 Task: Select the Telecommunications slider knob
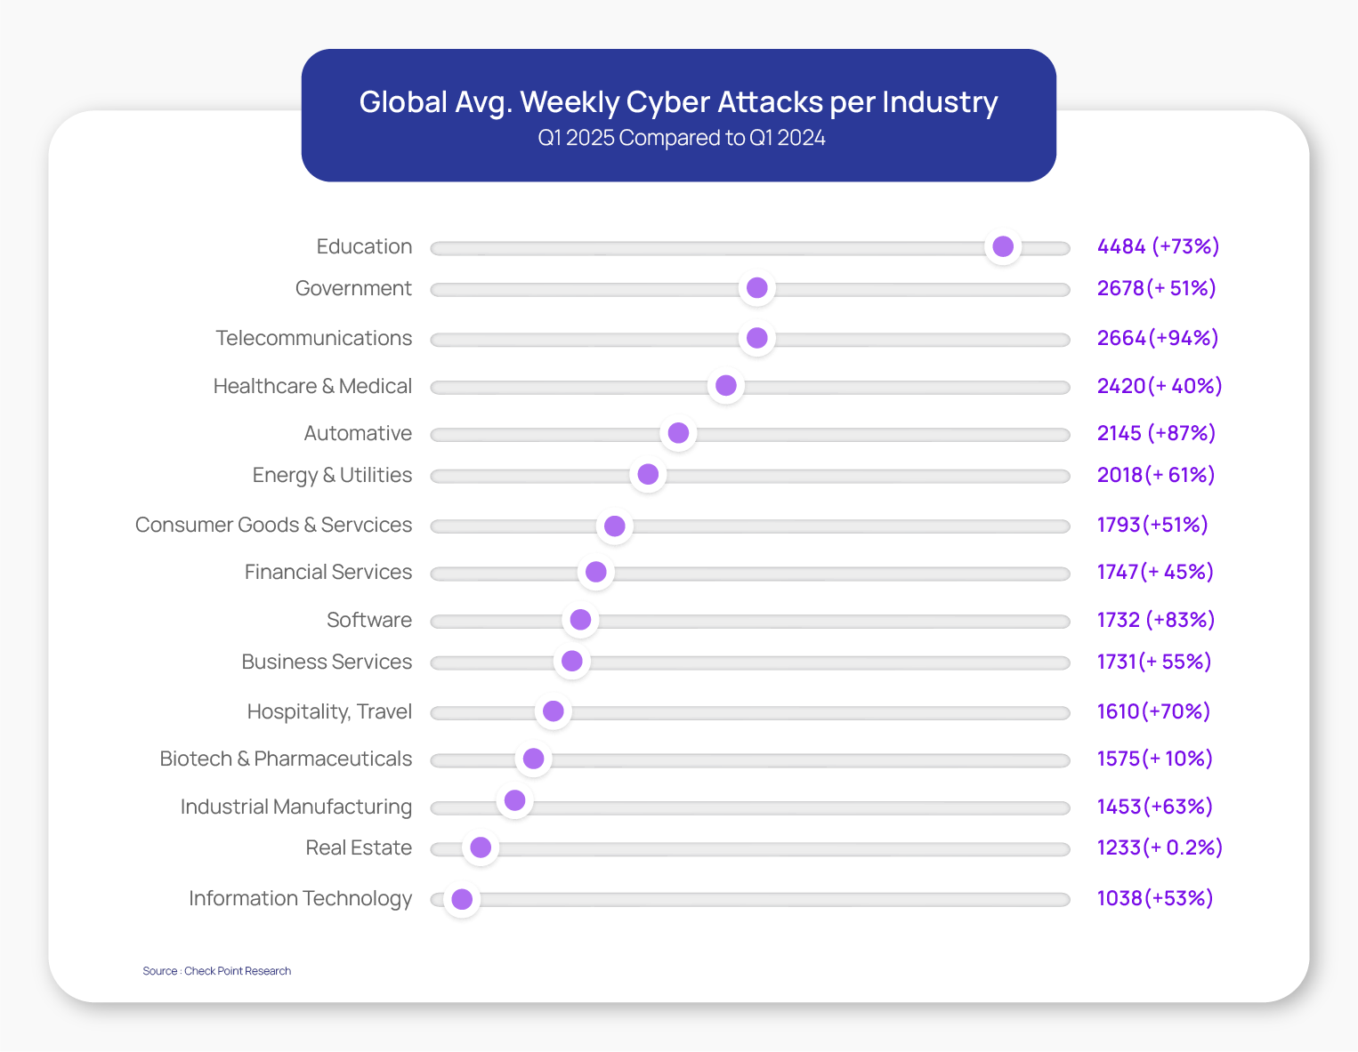pyautogui.click(x=757, y=338)
